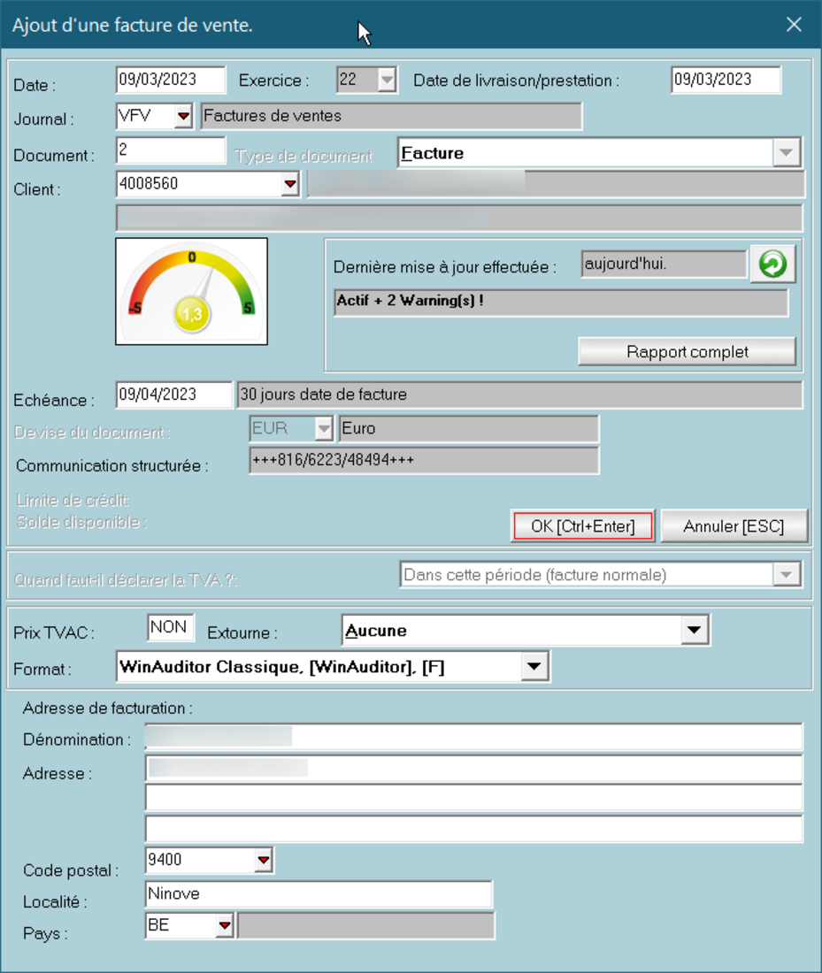Expand the Client 4008560 dropdown

289,185
